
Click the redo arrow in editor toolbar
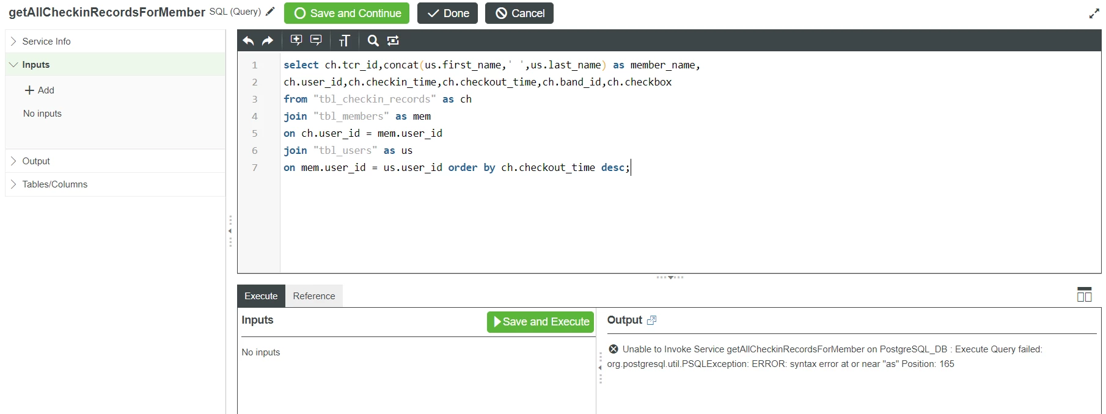(268, 41)
